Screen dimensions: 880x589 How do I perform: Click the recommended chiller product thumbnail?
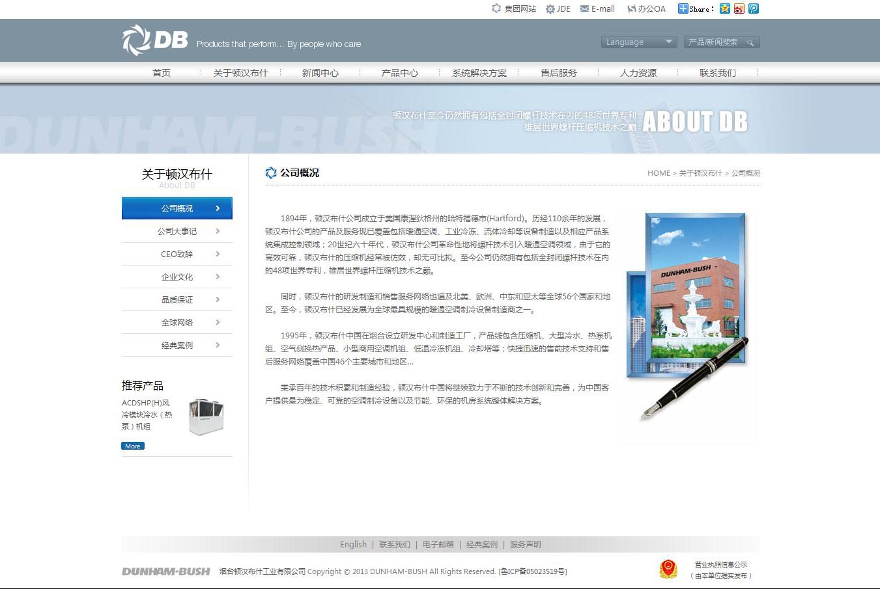coord(206,417)
